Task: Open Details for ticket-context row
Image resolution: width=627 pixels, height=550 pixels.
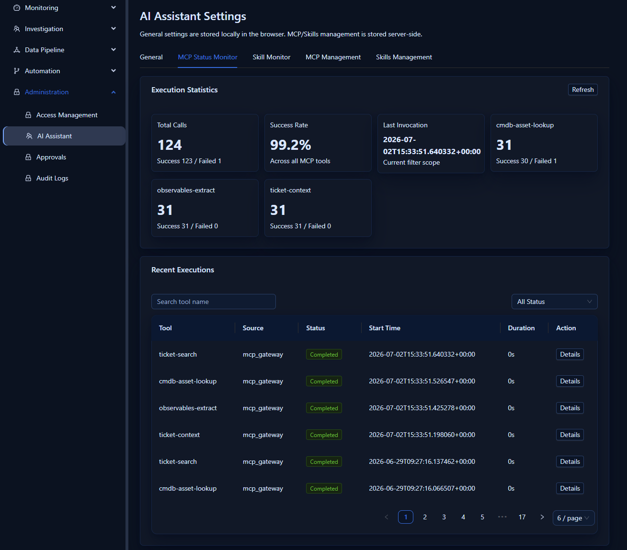Action: pyautogui.click(x=570, y=435)
